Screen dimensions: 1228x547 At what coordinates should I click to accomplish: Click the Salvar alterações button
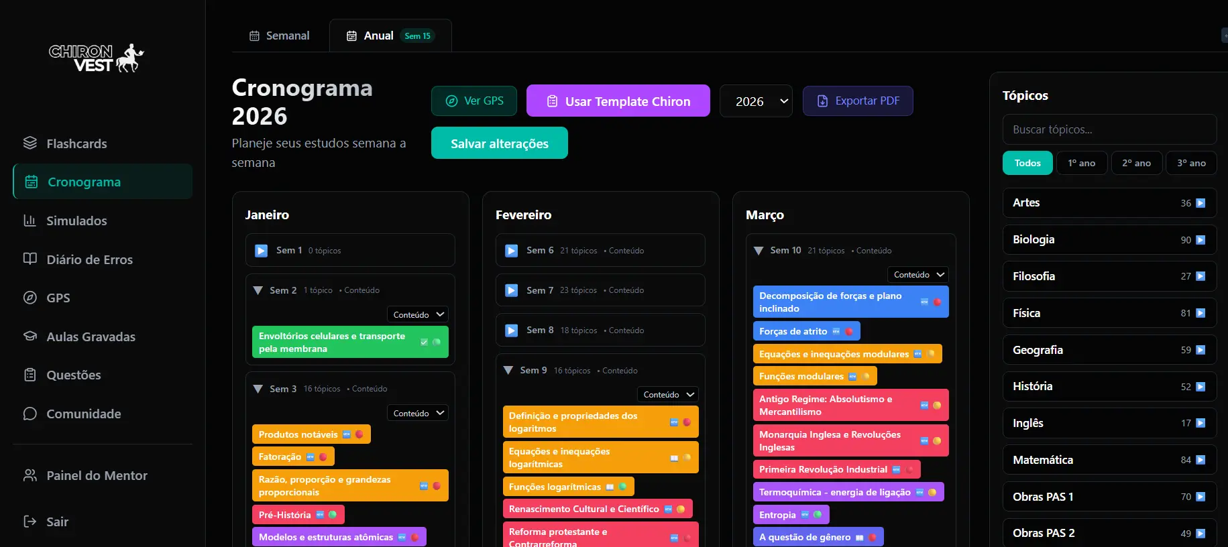click(x=499, y=143)
